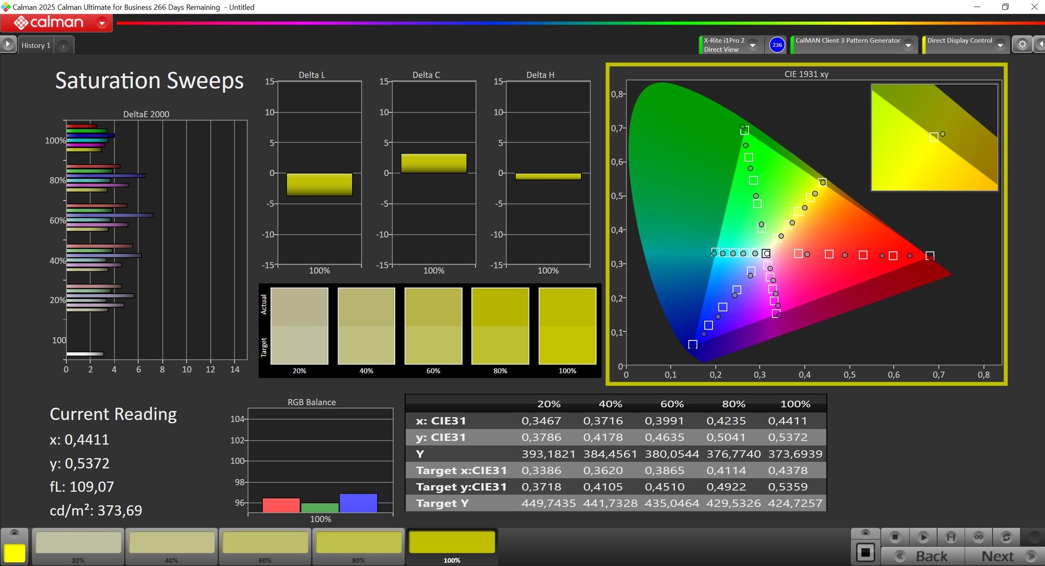Screen dimensions: 1045x566
Task: Add a new history tab with plus
Action: [64, 46]
